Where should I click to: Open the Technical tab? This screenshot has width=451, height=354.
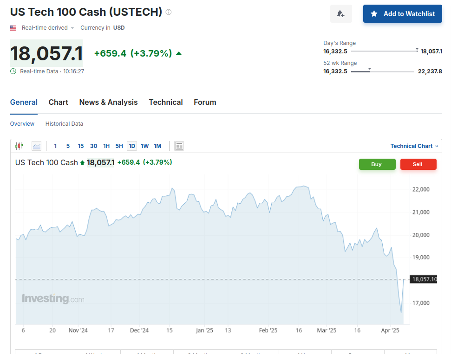click(166, 102)
